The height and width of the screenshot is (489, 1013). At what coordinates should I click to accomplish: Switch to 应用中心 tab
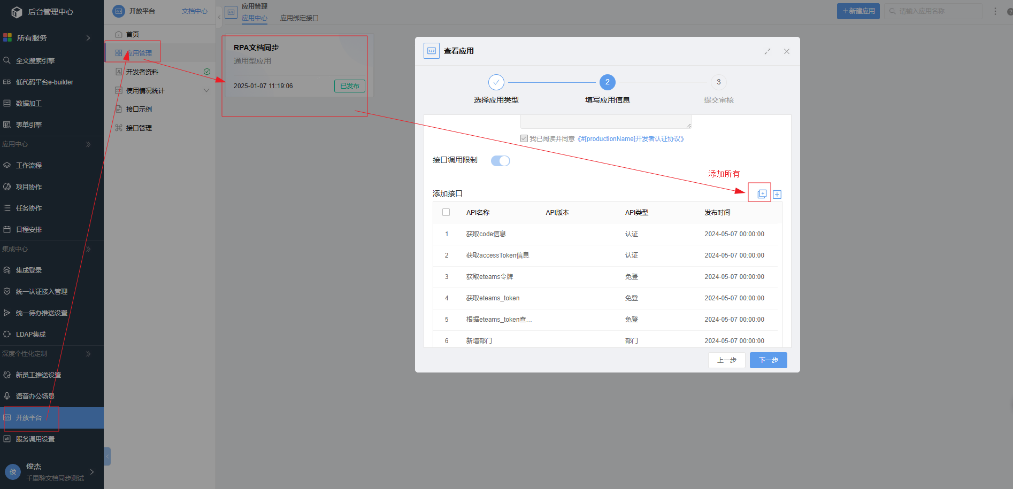(255, 18)
